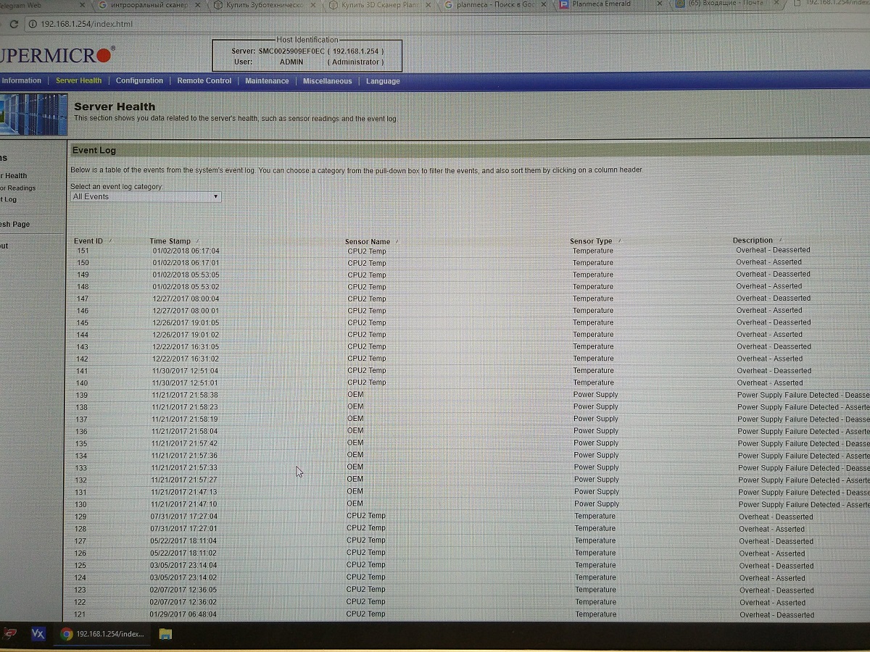Switch to the Planmeca Emerald browser tab

point(605,5)
